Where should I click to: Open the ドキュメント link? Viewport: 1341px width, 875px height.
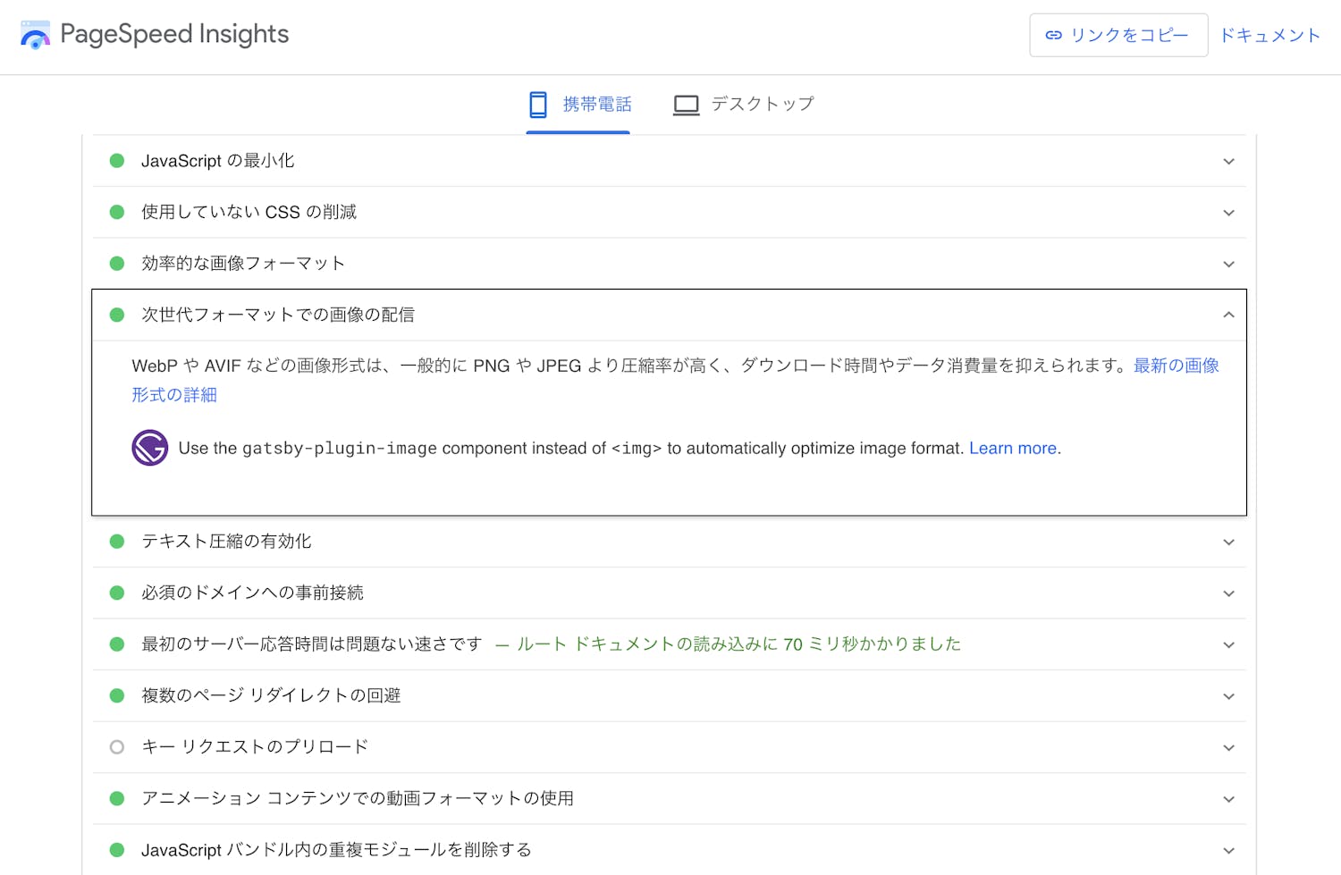tap(1269, 36)
